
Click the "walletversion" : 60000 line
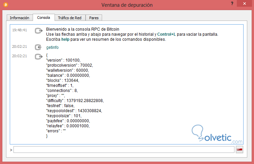click(67, 70)
